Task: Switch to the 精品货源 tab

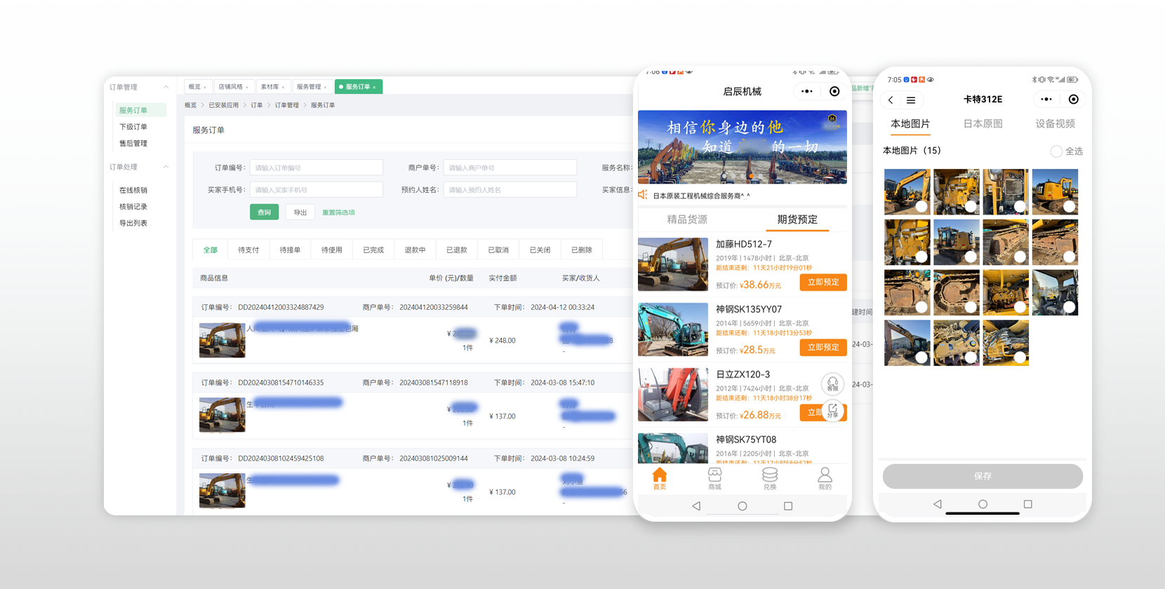Action: 687,219
